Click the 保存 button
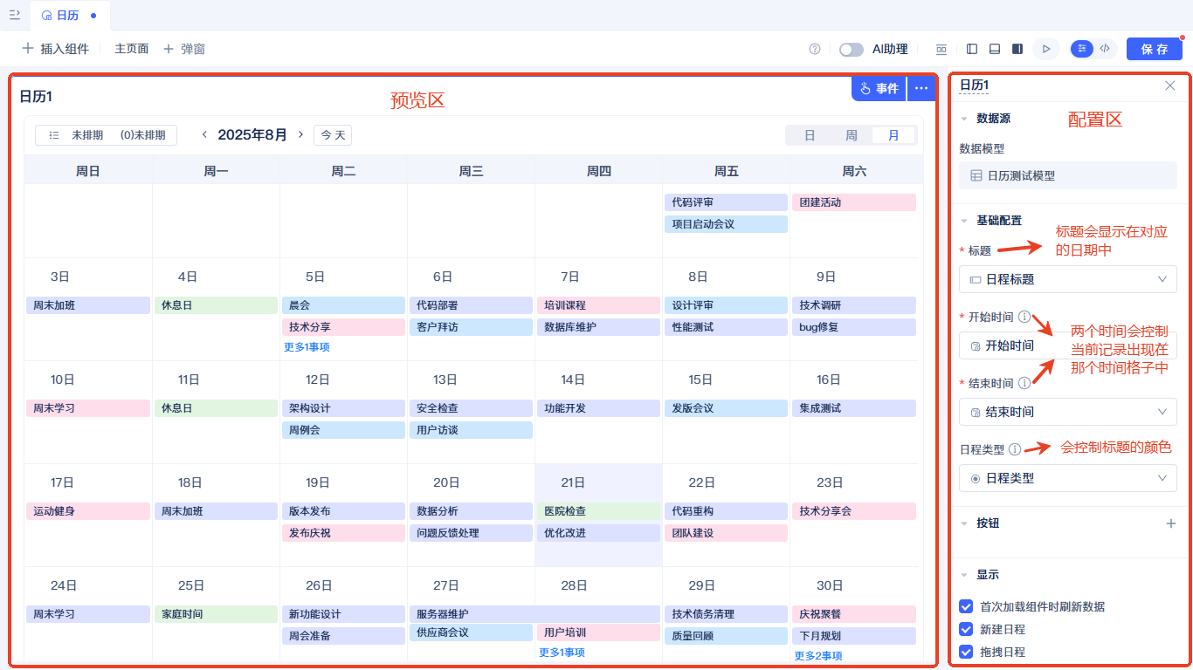Viewport: 1193px width, 670px height. [x=1155, y=49]
